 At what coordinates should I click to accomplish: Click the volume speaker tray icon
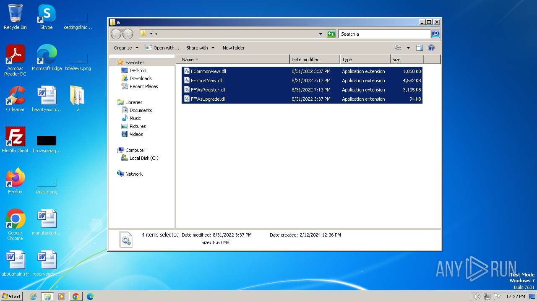click(x=477, y=297)
